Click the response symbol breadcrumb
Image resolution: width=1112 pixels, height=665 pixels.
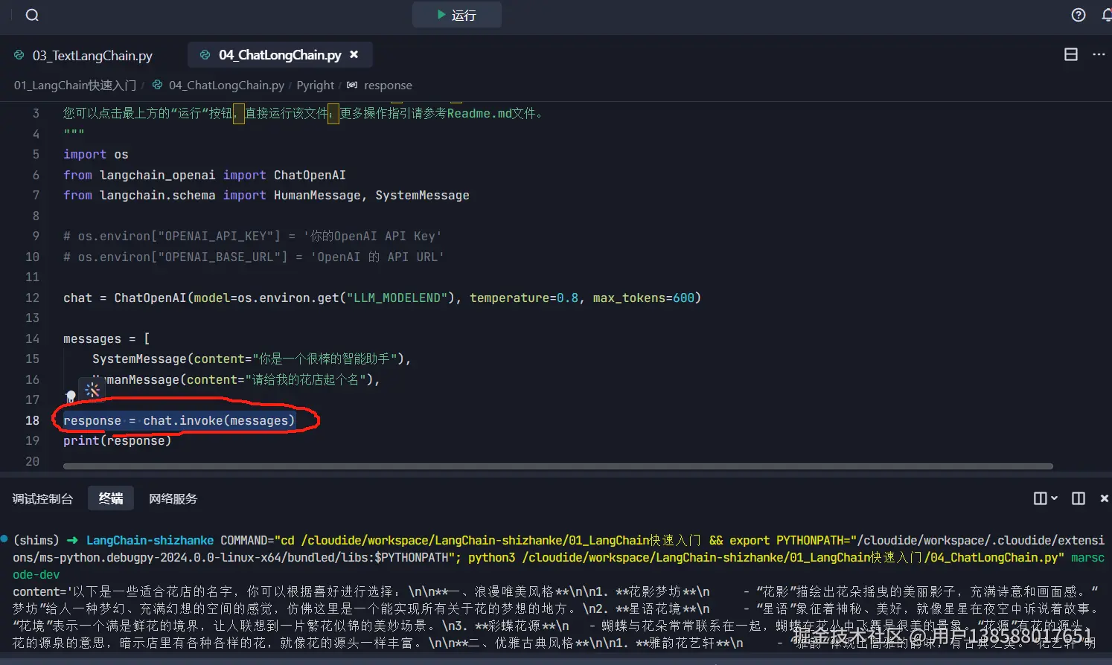coord(388,86)
